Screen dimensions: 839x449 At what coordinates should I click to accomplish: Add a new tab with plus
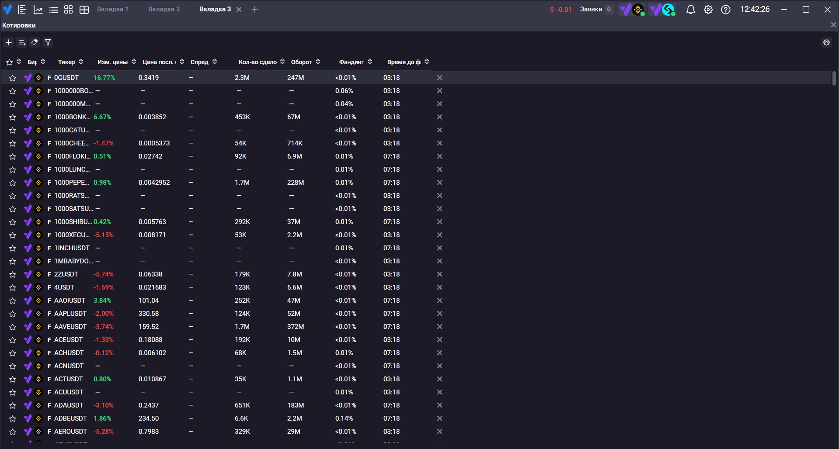[x=254, y=10]
